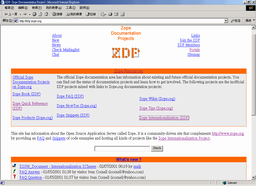This screenshot has height=186, width=256.
Task: Click the Forward arrow toolbar button
Action: click(25, 14)
